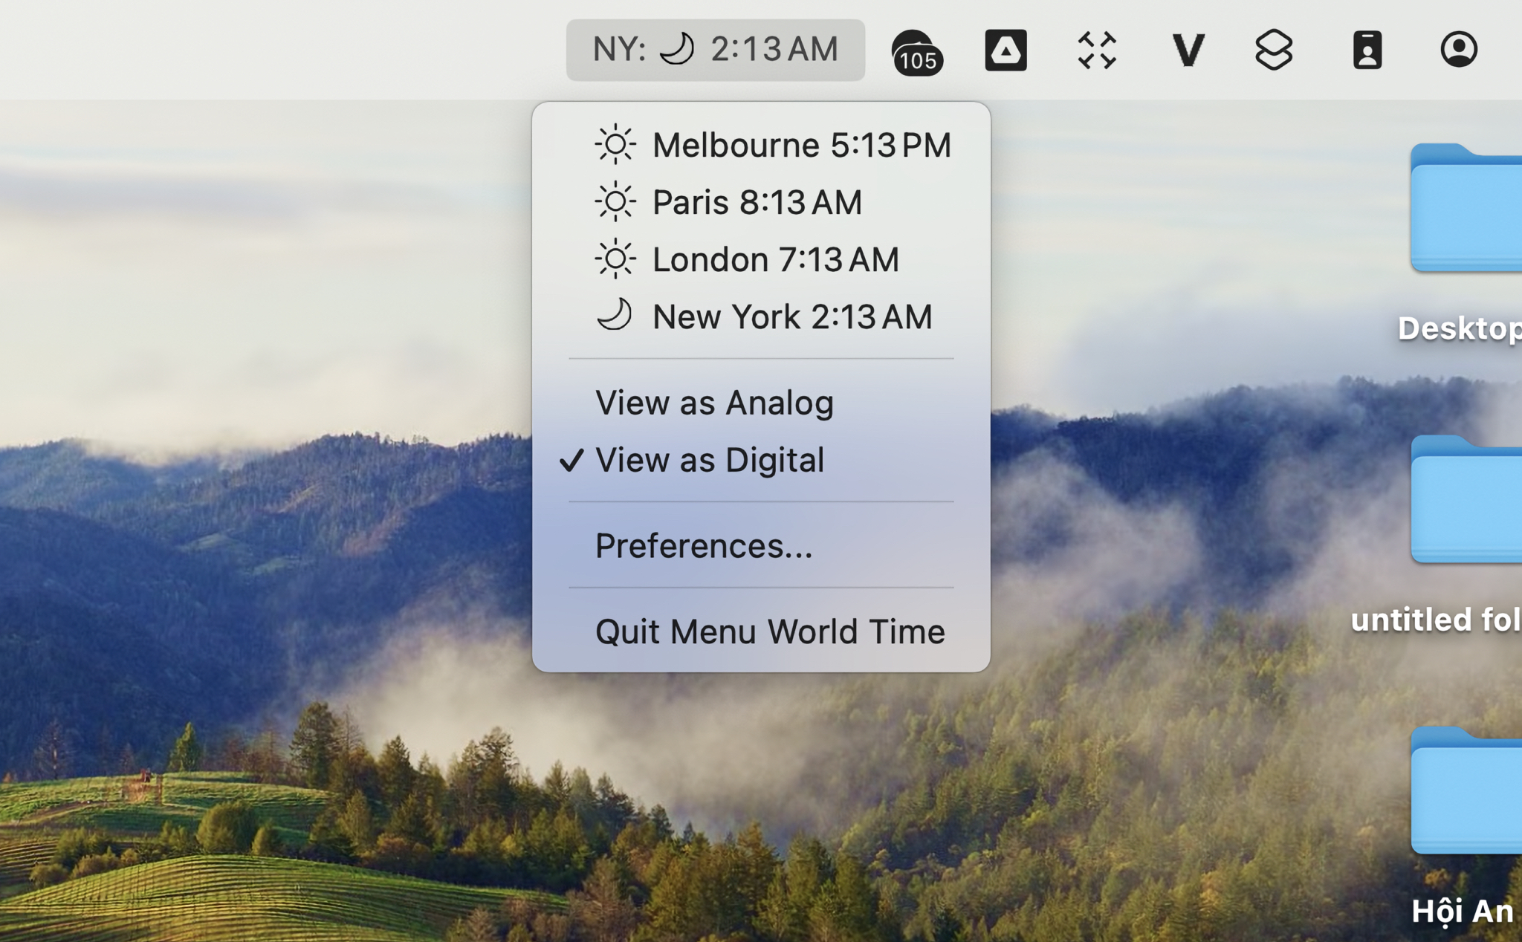Click the checkmark next to View as Digital
This screenshot has height=942, width=1522.
571,460
